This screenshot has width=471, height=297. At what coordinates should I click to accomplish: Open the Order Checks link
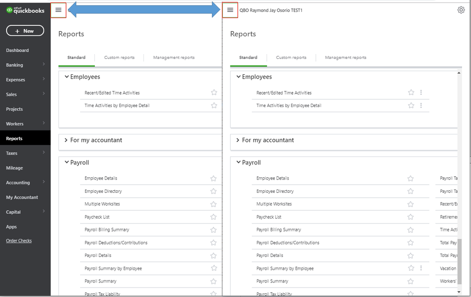pos(19,241)
